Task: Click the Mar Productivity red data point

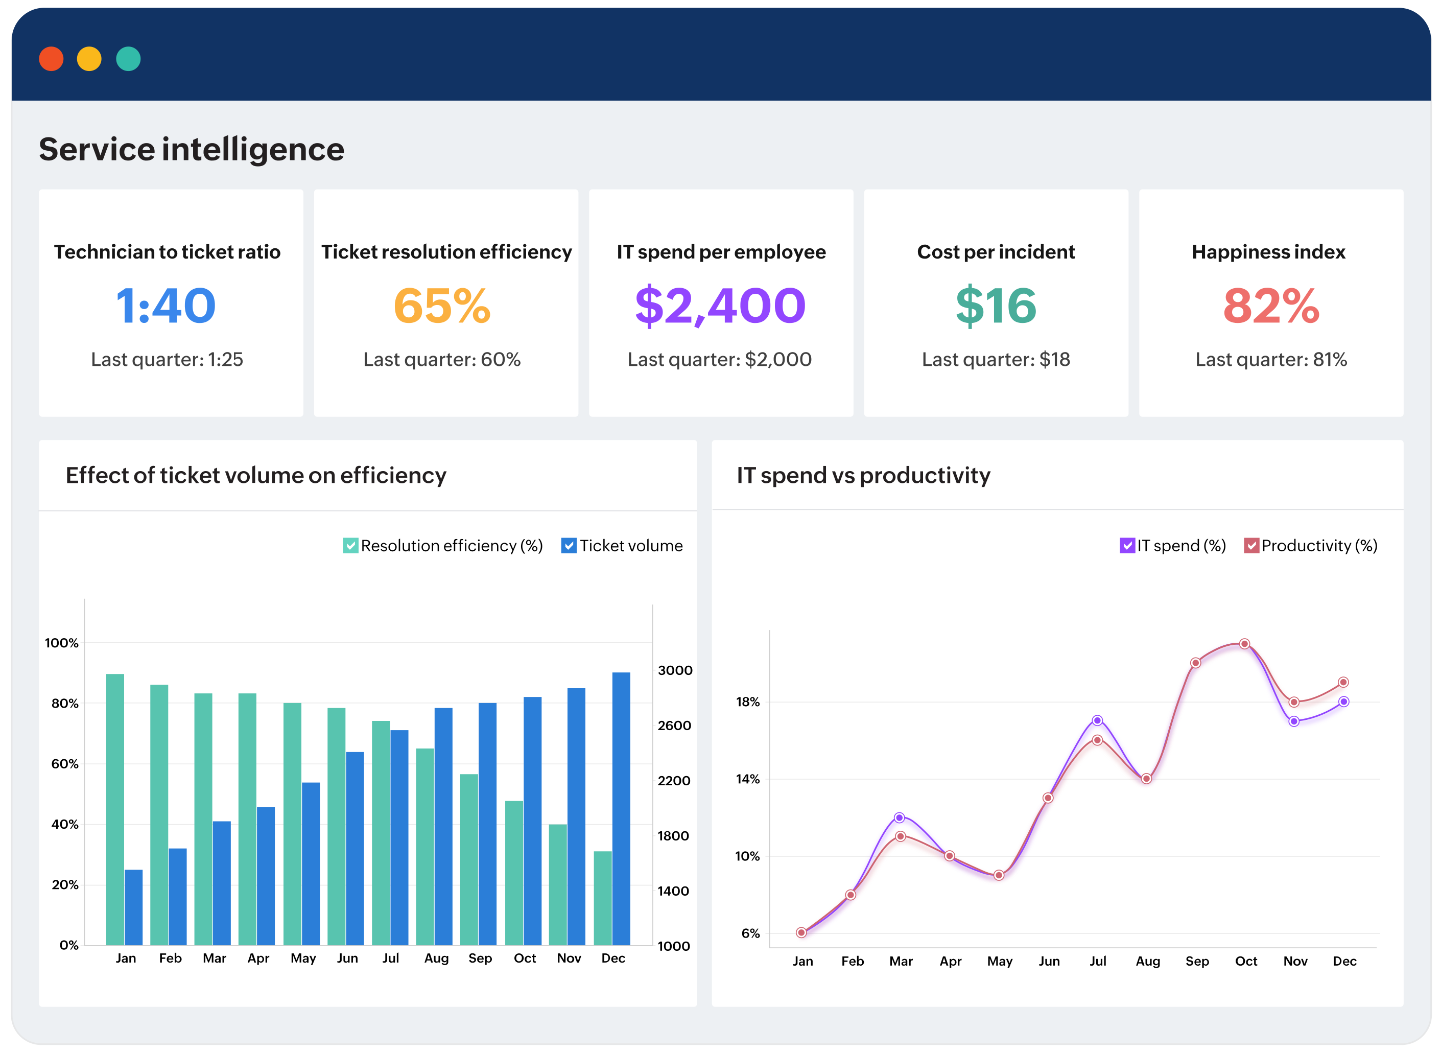Action: pyautogui.click(x=901, y=837)
